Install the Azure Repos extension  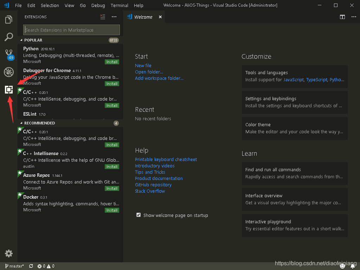coord(112,188)
